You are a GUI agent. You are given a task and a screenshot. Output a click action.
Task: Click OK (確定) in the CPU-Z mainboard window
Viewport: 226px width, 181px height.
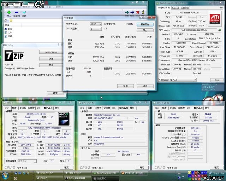pyautogui.click(x=142, y=168)
